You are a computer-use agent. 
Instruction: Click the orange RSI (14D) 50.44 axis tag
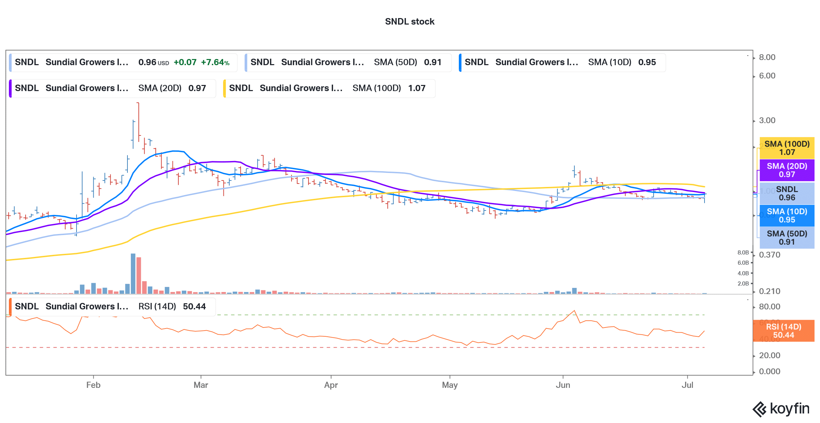pyautogui.click(x=783, y=331)
